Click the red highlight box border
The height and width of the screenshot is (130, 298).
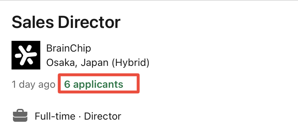99,74
